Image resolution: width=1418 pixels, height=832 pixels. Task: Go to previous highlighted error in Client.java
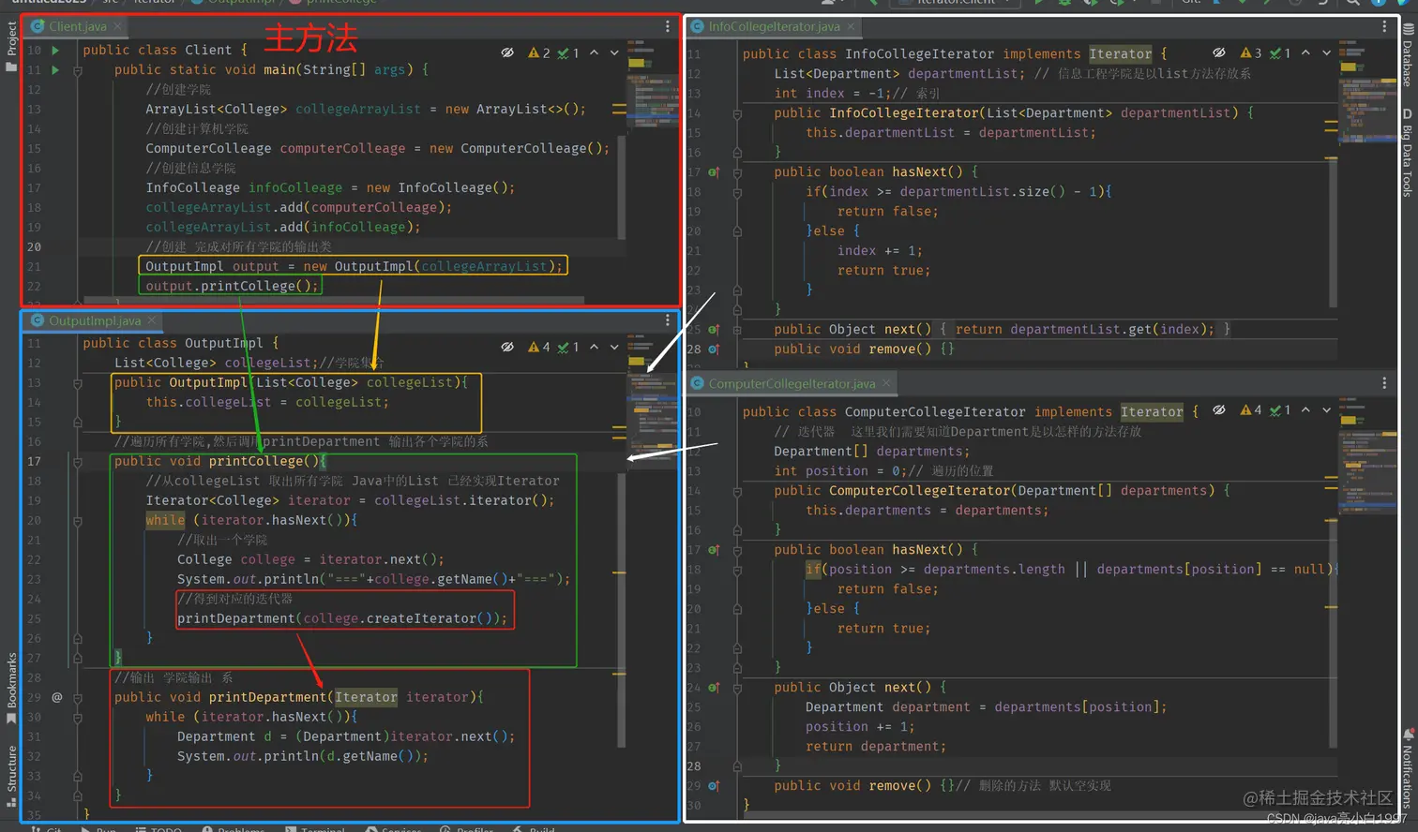pos(595,52)
